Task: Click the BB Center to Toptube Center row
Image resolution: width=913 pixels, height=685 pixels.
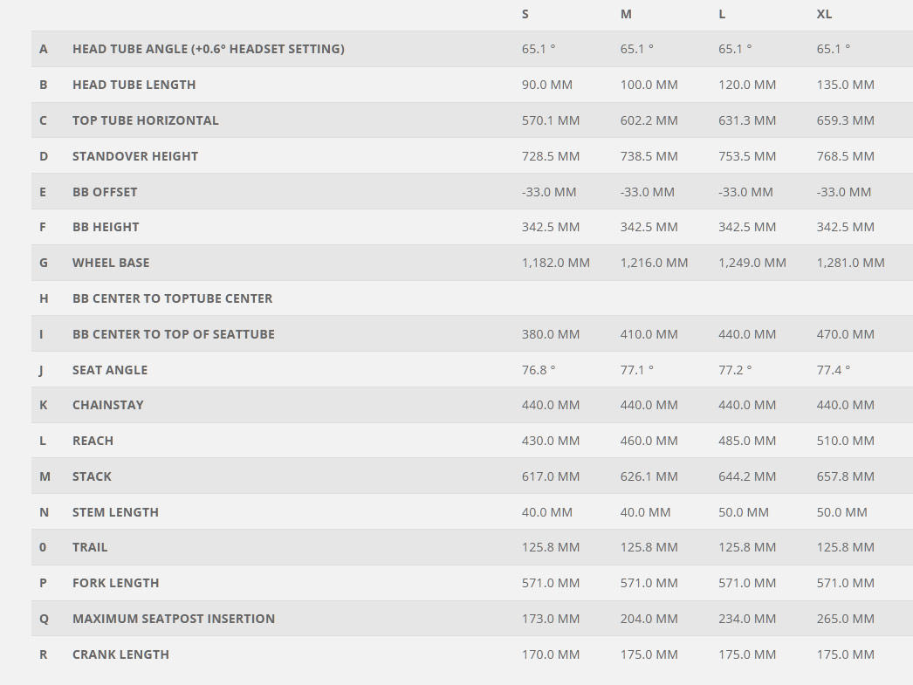Action: click(472, 298)
